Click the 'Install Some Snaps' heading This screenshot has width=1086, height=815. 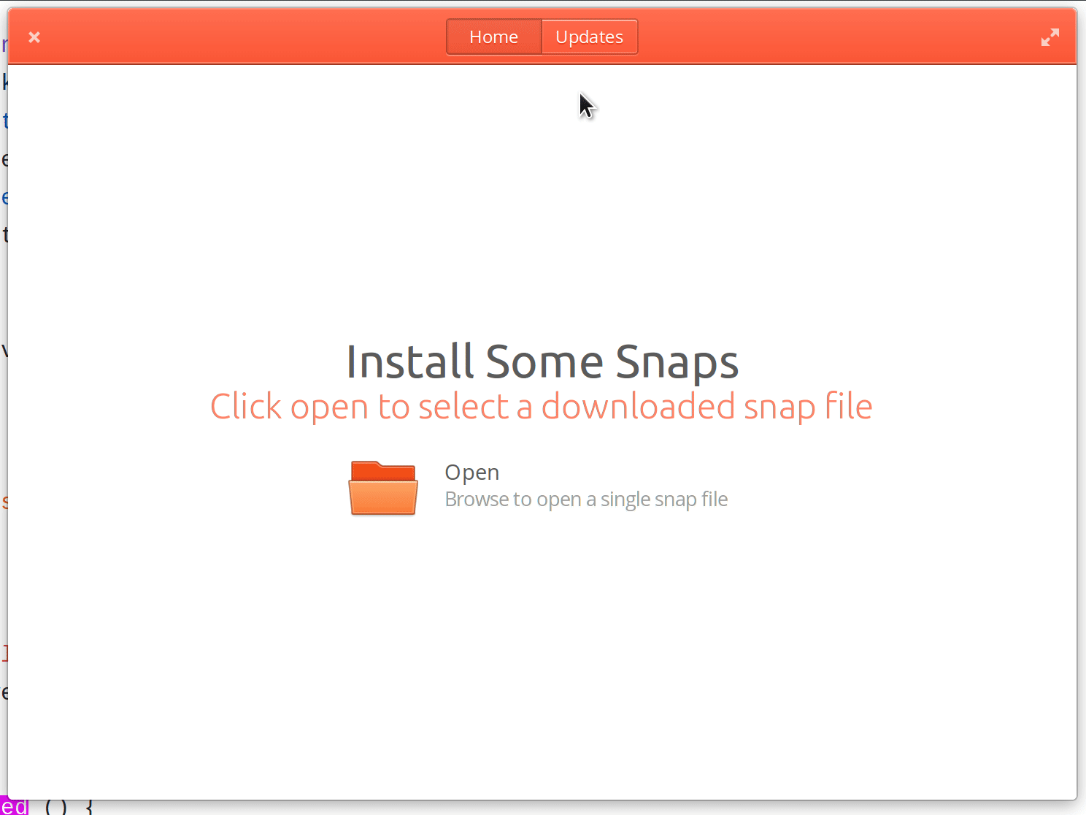pos(542,361)
